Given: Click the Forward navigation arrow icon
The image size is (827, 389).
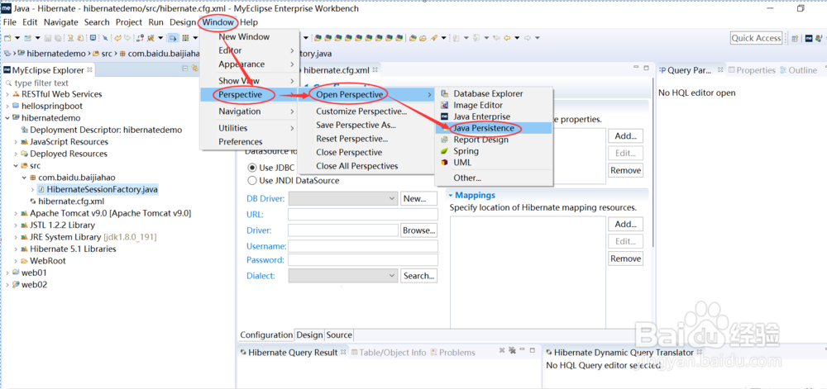Looking at the screenshot, I should (x=528, y=37).
